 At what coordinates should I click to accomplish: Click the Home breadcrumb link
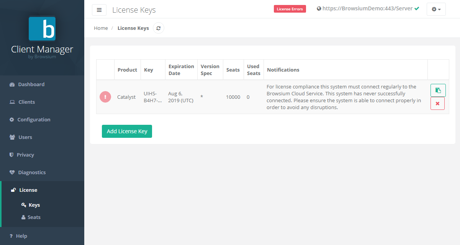click(101, 28)
